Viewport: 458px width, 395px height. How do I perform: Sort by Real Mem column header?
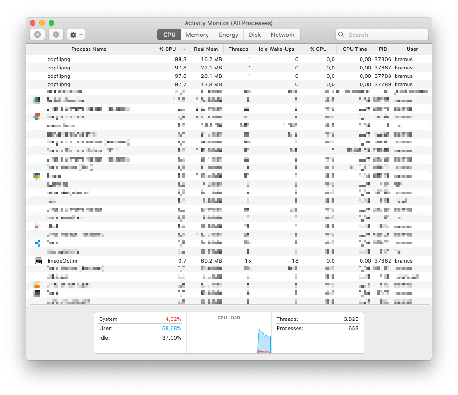pos(206,49)
